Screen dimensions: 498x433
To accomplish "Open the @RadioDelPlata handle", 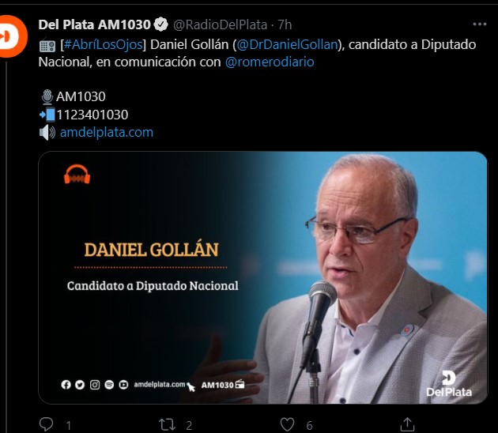I will click(220, 24).
